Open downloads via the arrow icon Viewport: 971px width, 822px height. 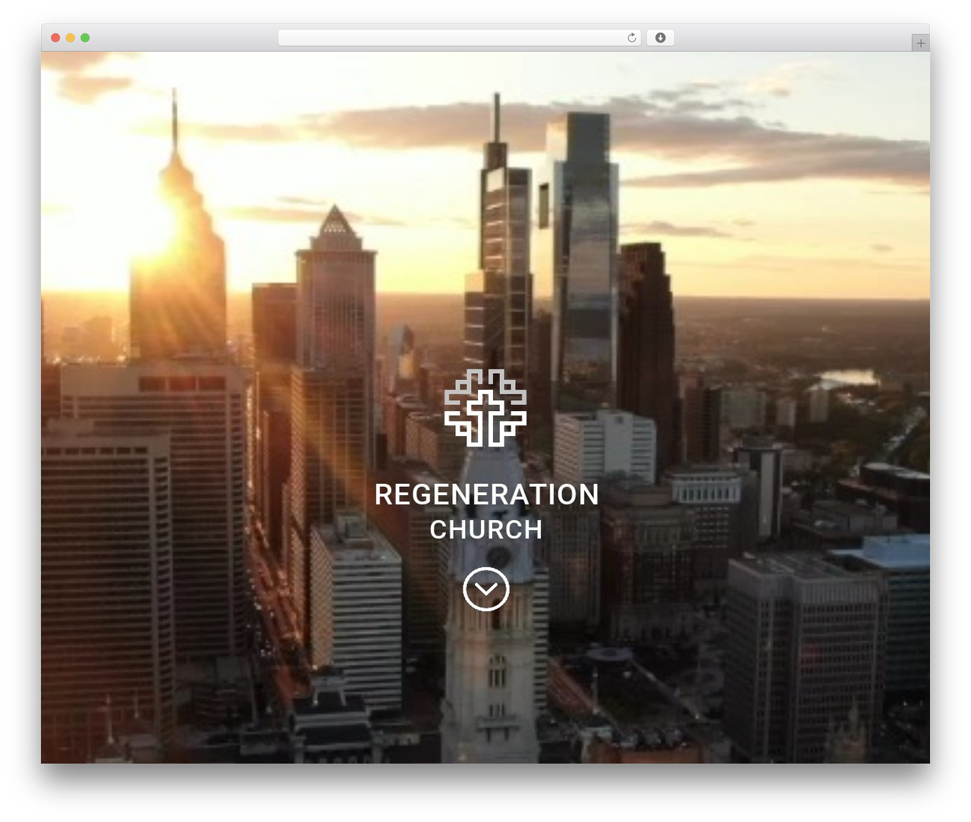pyautogui.click(x=660, y=38)
